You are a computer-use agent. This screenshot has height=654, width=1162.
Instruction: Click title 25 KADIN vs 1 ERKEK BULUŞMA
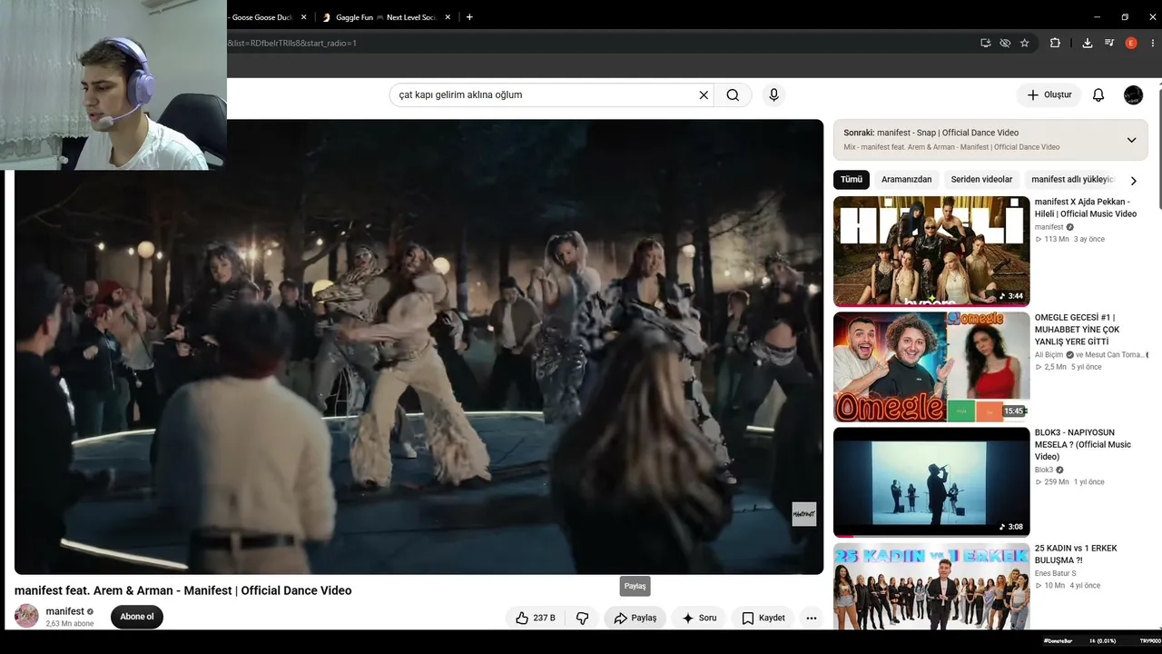pos(1076,554)
